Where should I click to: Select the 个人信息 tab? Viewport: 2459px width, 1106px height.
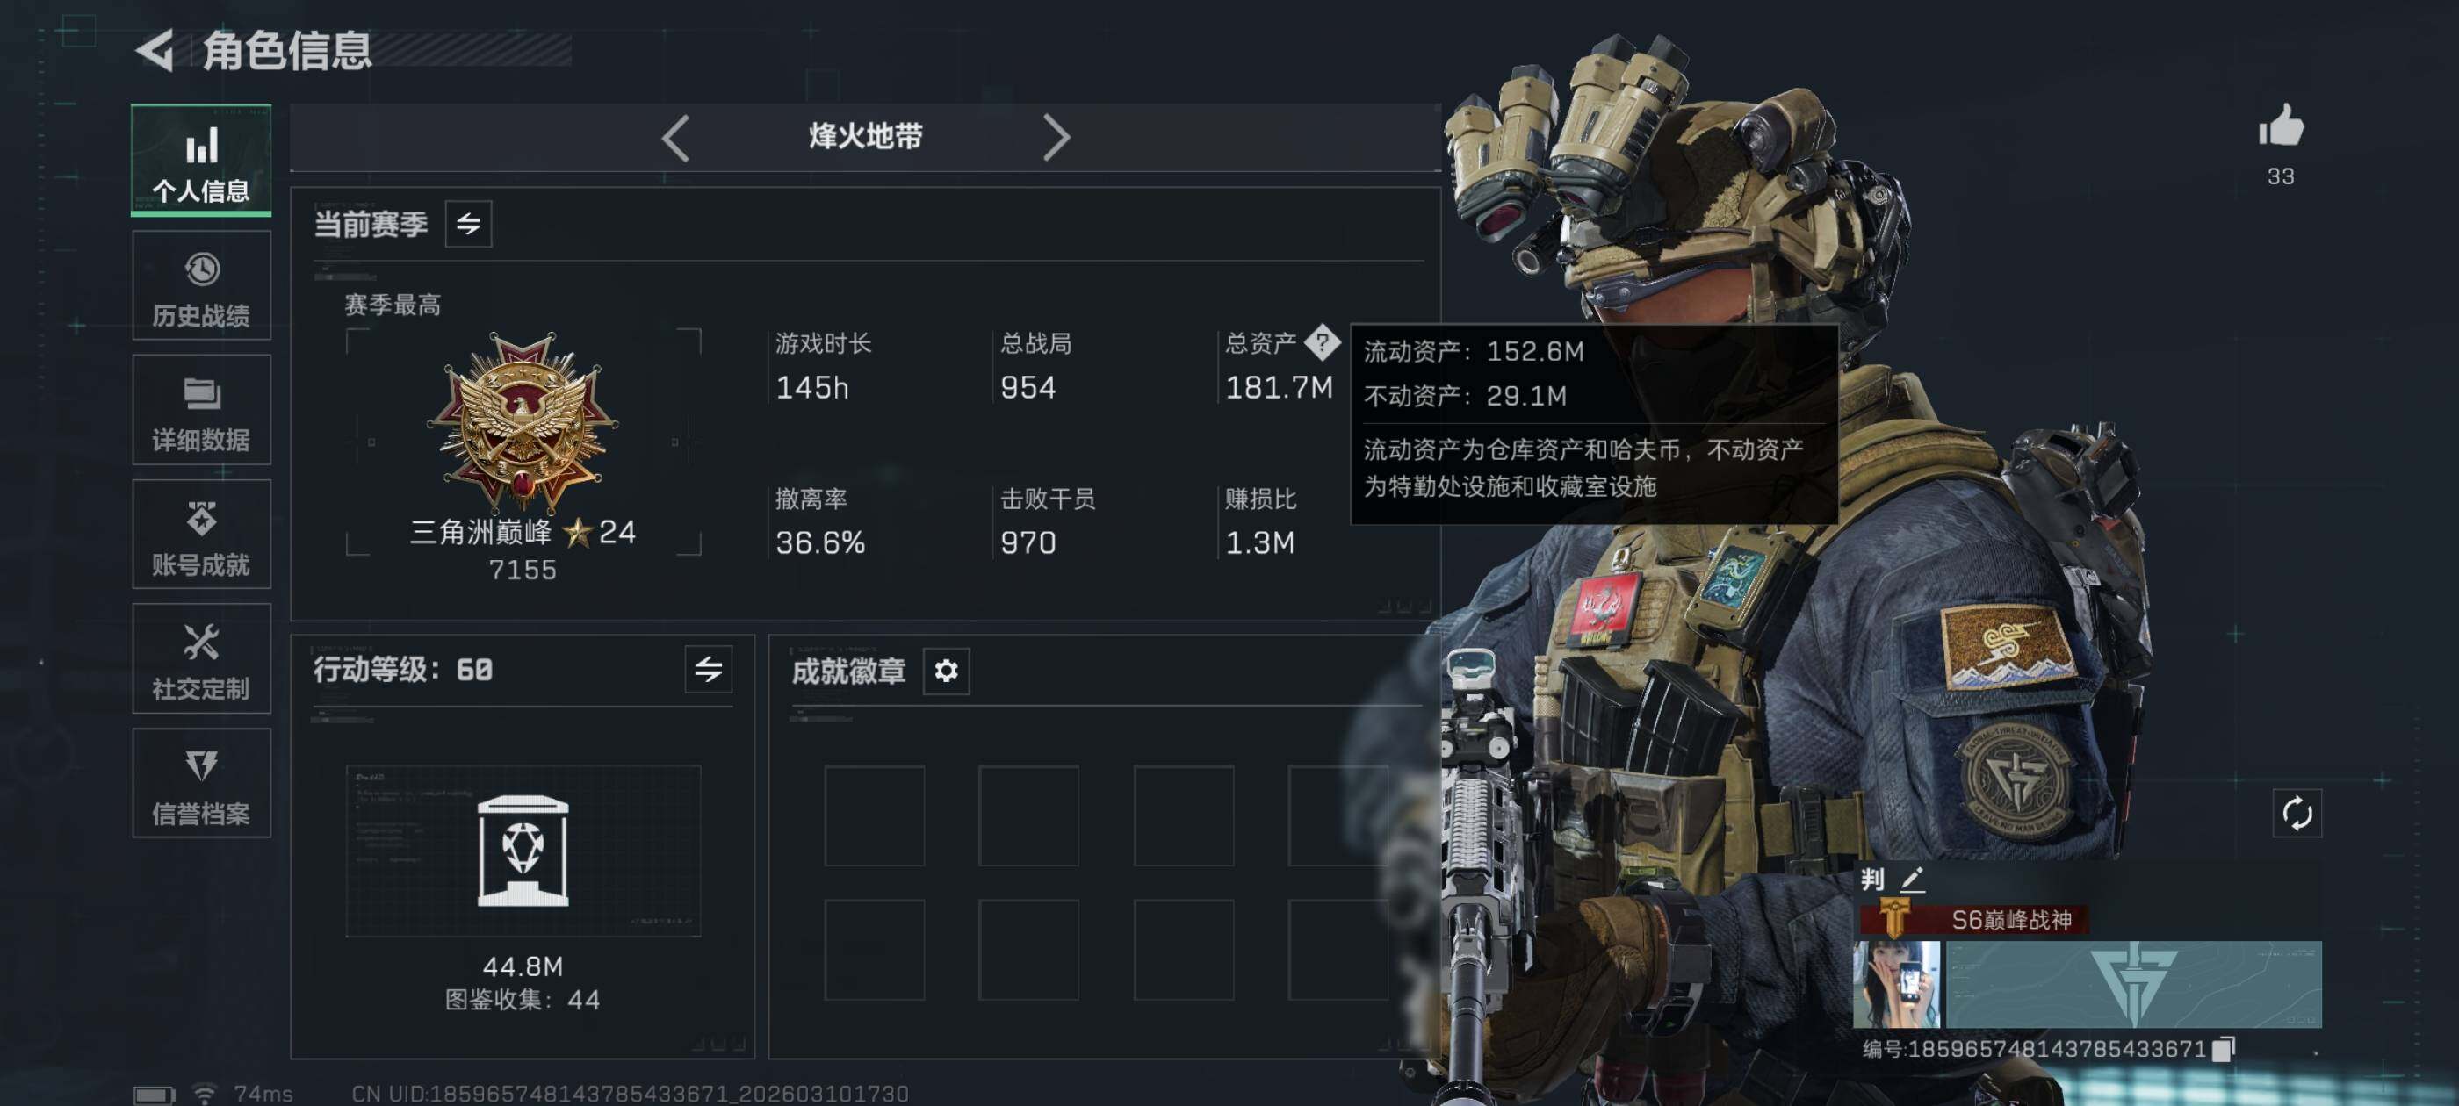pyautogui.click(x=200, y=160)
